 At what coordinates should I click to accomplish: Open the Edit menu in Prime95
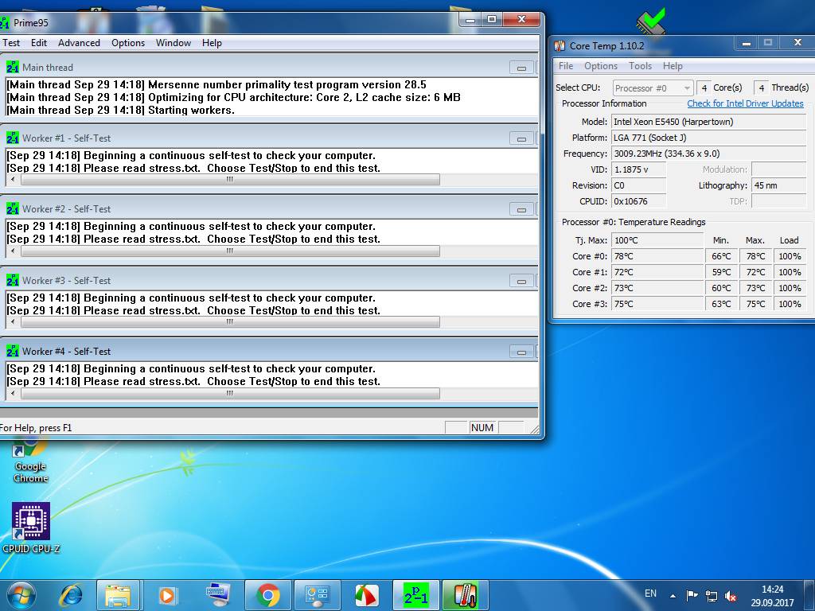[39, 43]
